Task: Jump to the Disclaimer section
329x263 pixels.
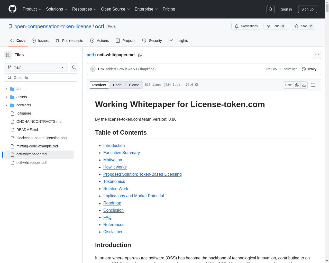Action: (113, 232)
